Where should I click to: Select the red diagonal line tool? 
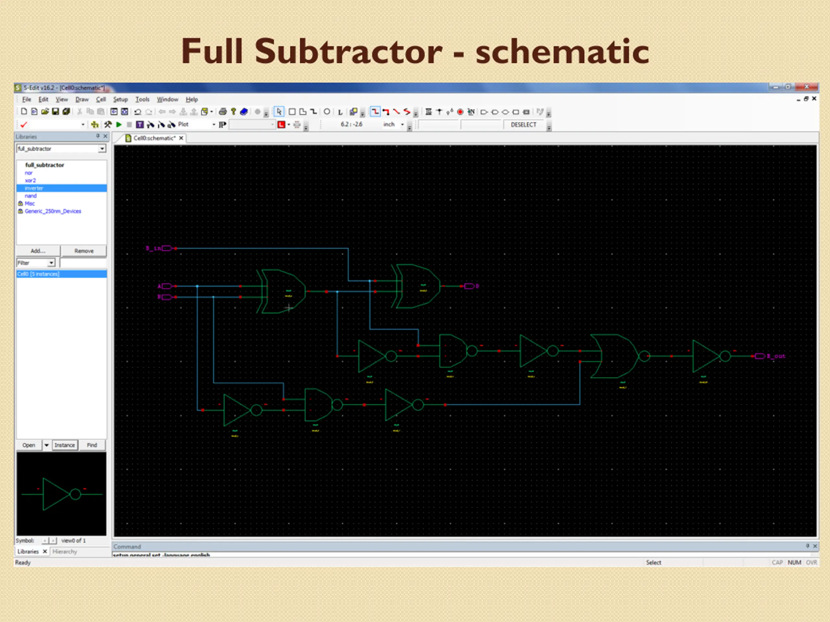coord(396,112)
